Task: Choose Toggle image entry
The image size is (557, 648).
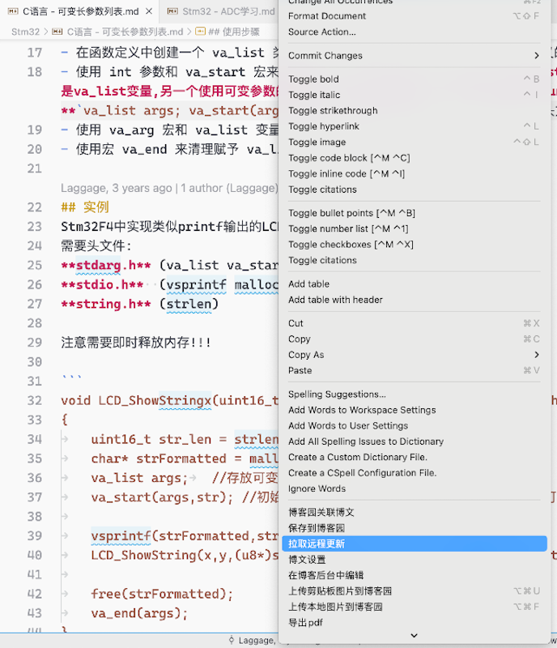Action: tap(414, 142)
